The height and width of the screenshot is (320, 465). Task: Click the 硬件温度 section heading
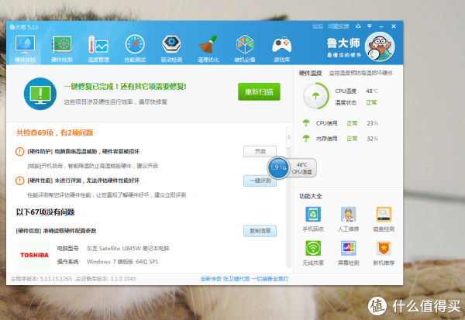(310, 74)
